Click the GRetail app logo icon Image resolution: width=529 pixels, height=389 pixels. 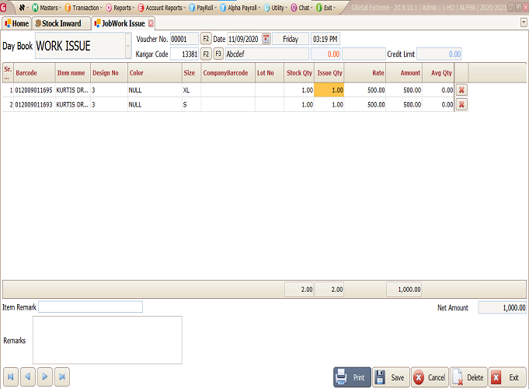3,7
